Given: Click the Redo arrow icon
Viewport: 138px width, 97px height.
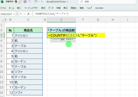Looking at the screenshot, I should click(36, 1).
